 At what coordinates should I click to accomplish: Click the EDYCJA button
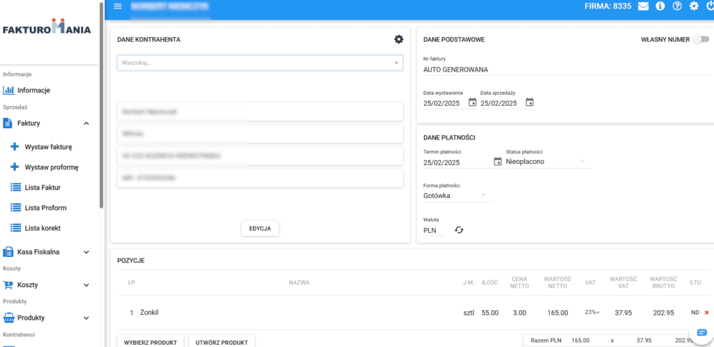(x=260, y=229)
